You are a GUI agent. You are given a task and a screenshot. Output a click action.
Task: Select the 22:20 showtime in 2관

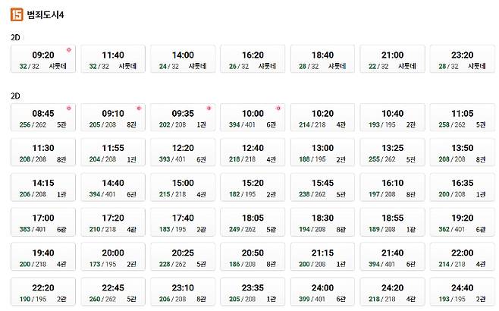pyautogui.click(x=43, y=292)
